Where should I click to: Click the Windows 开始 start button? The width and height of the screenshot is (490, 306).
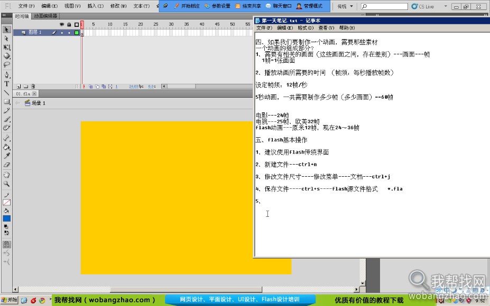tap(10, 300)
